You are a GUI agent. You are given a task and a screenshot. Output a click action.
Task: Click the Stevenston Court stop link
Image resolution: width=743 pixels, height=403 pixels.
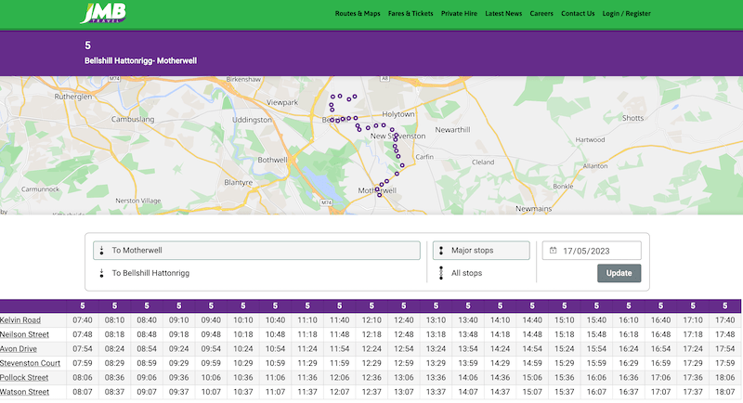(31, 363)
